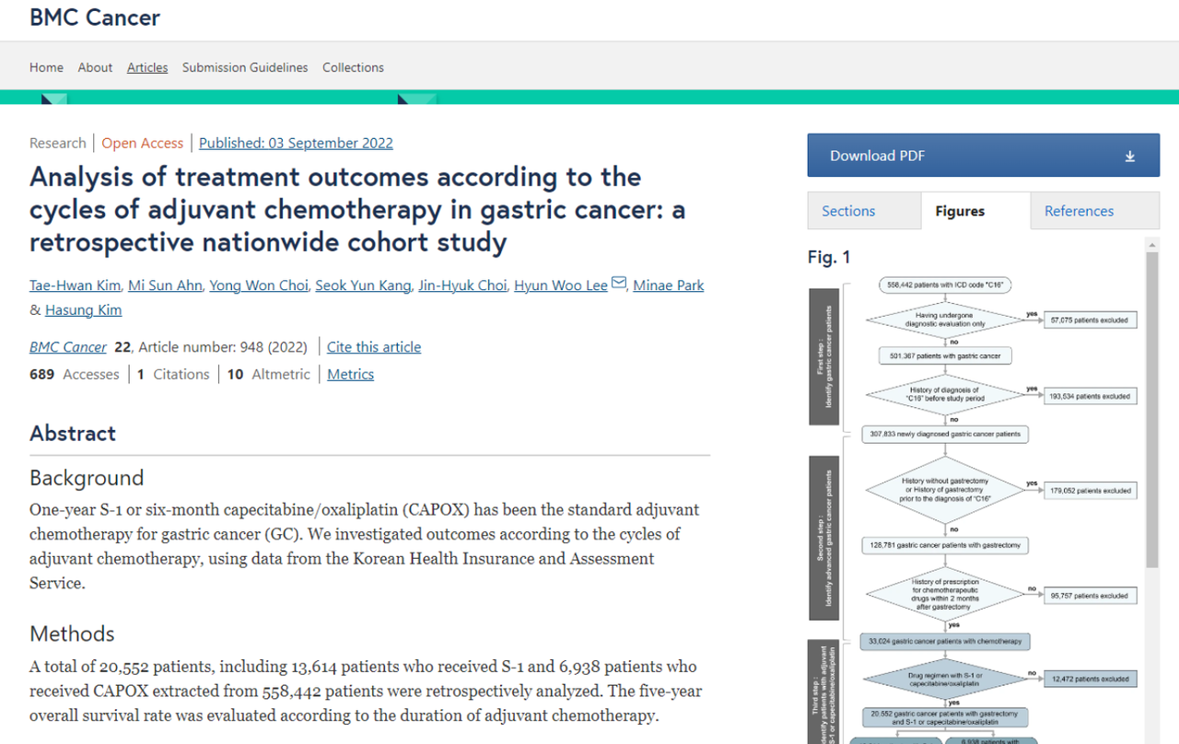View the article Metrics link
The image size is (1179, 744).
350,374
